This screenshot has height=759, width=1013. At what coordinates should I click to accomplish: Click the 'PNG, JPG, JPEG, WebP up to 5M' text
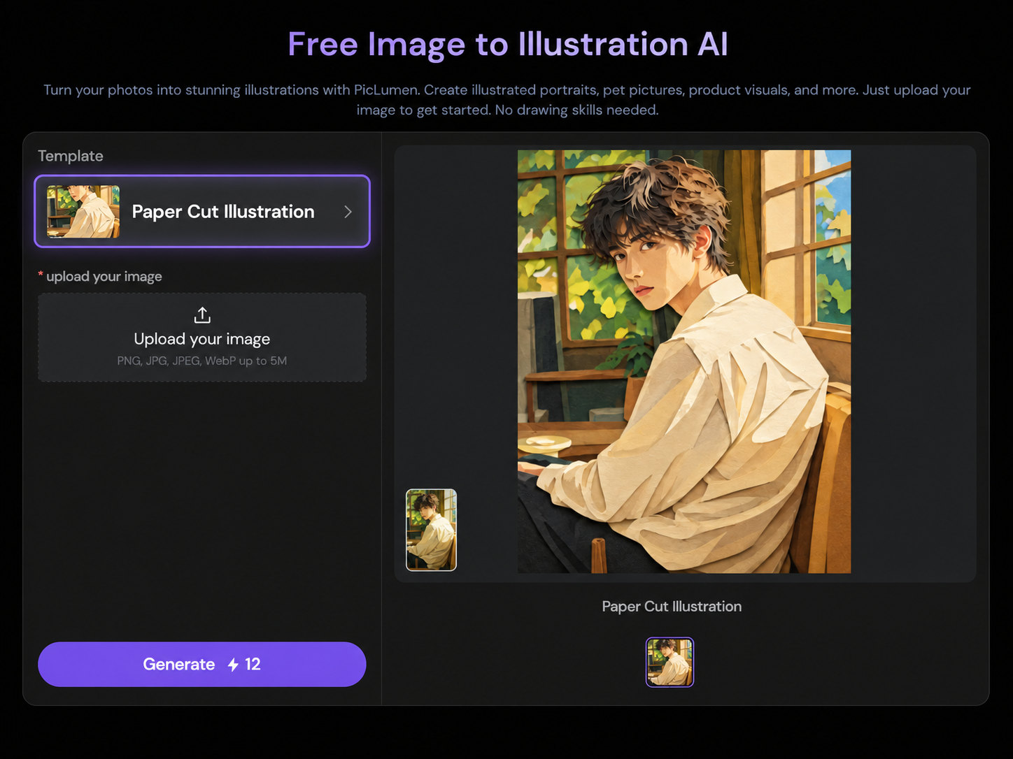pos(202,361)
